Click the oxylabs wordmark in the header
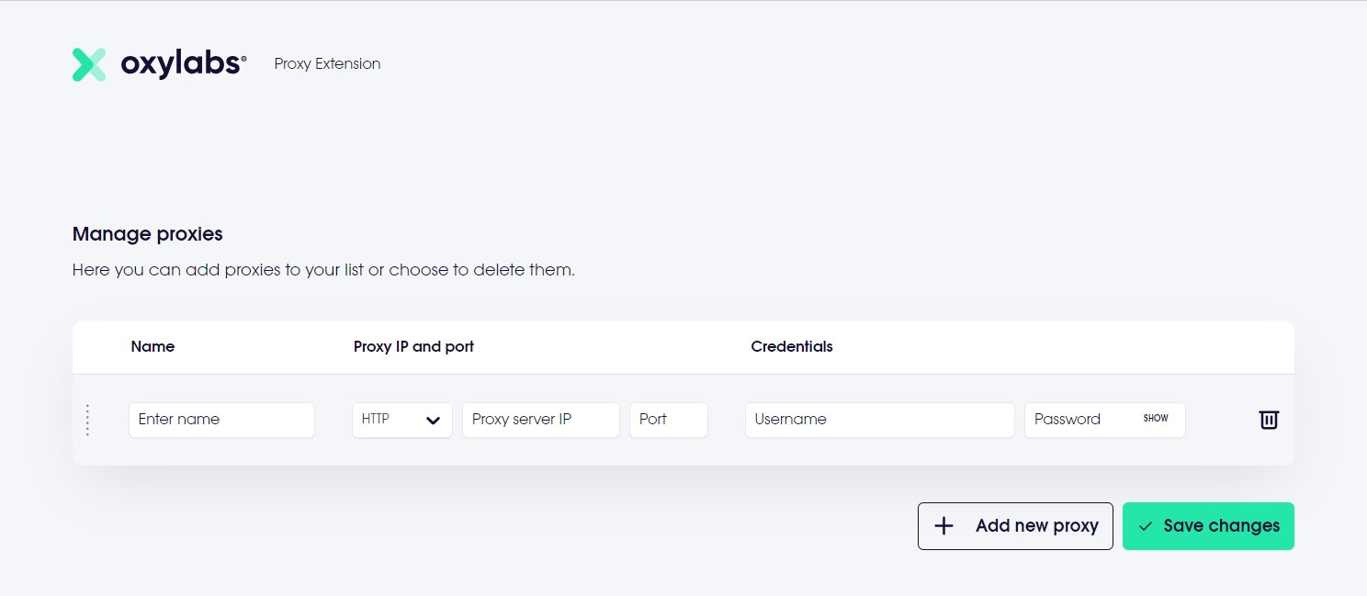1367x596 pixels. tap(183, 64)
